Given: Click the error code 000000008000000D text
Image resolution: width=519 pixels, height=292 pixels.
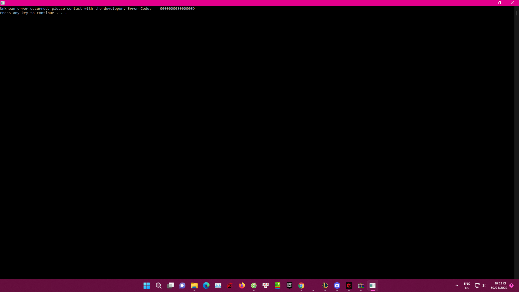Looking at the screenshot, I should click(x=177, y=9).
